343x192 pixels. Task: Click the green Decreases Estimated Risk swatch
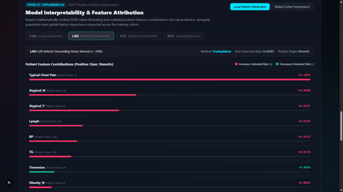(277, 64)
